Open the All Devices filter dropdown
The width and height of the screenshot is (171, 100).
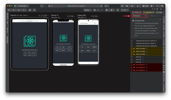coord(140,16)
